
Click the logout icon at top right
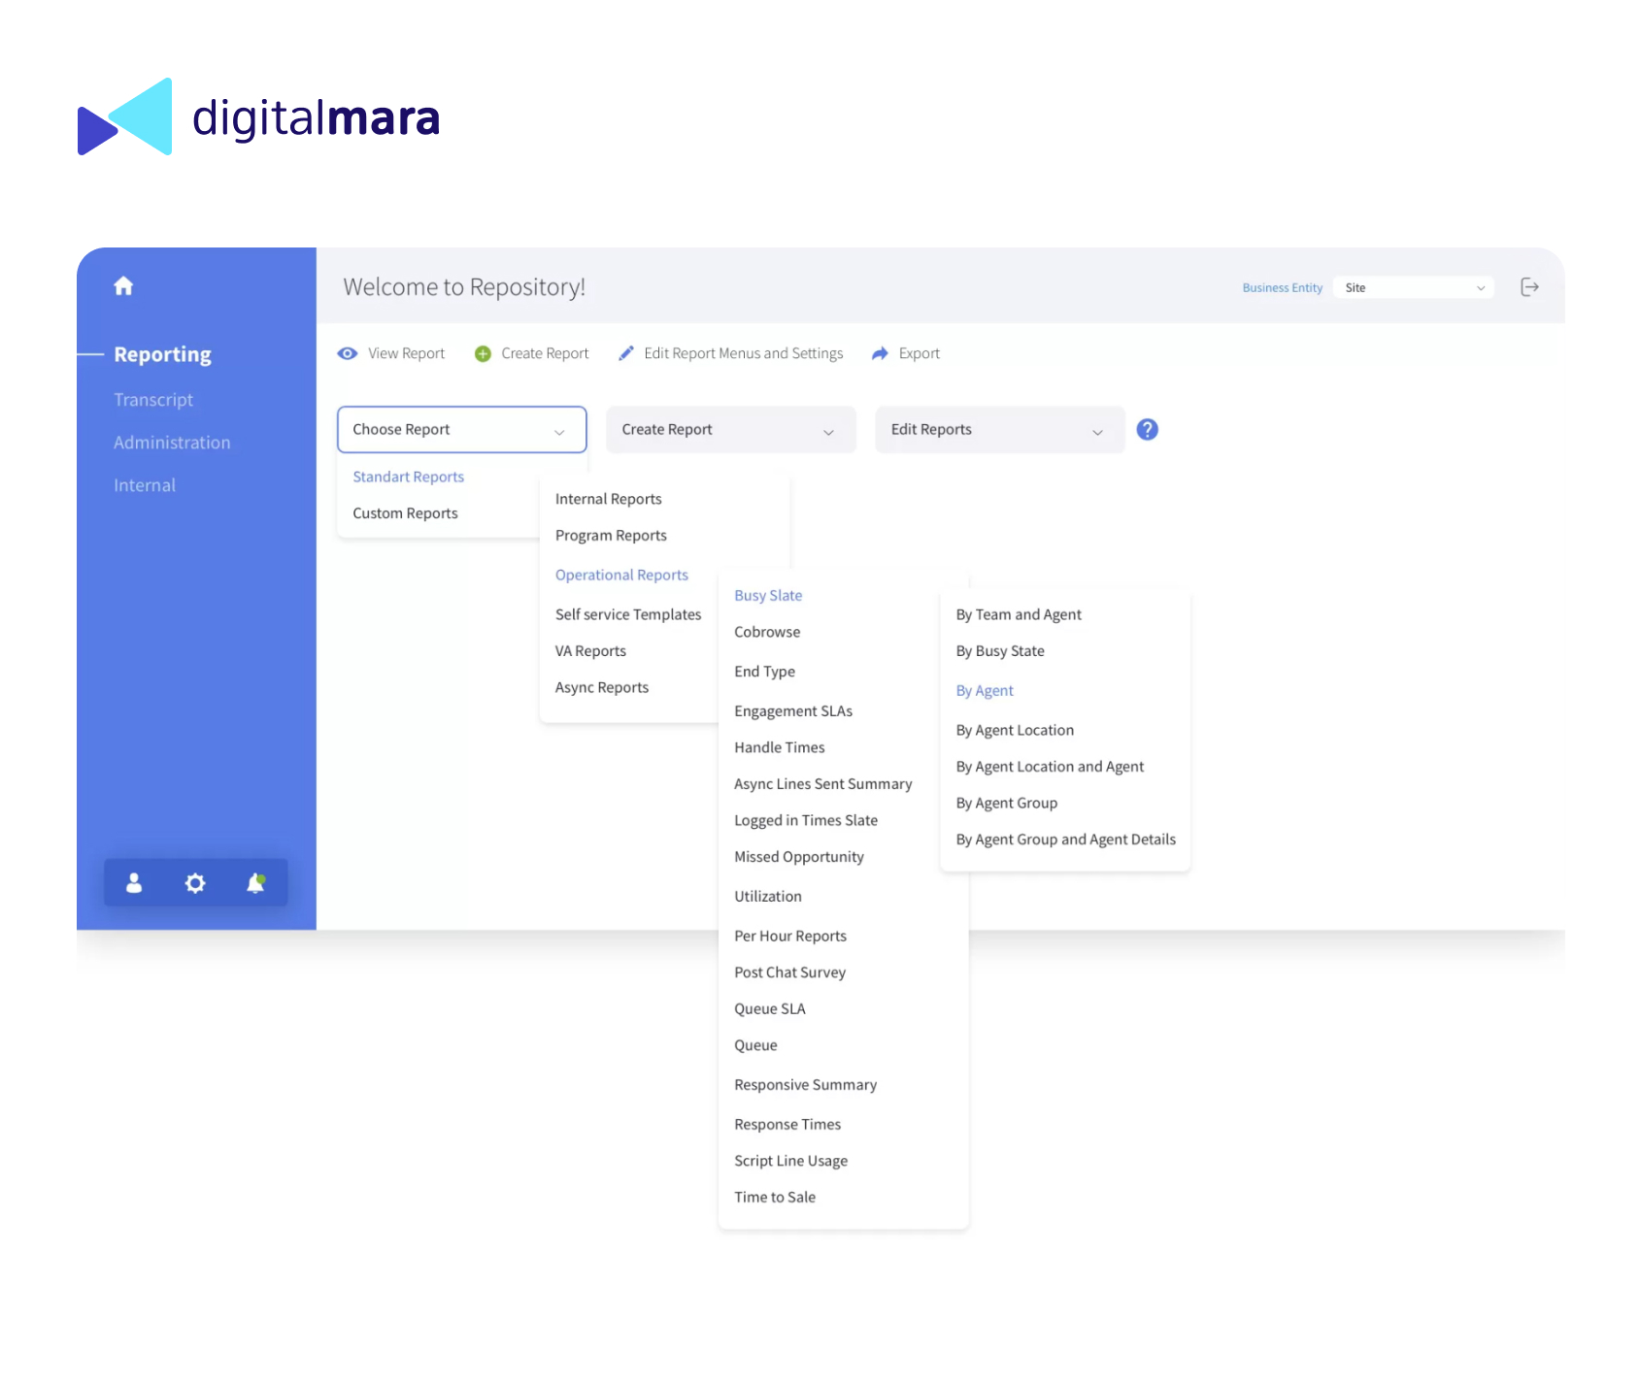point(1529,287)
